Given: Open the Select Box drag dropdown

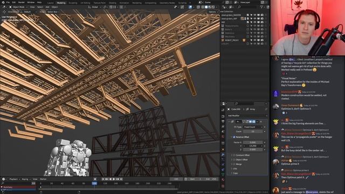Looking at the screenshot, I should (x=53, y=12).
